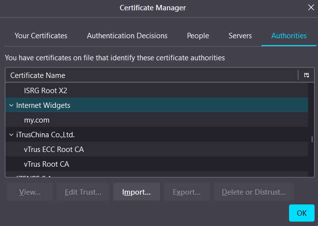Click the column picker icon in list header
This screenshot has width=318, height=226.
pos(306,75)
